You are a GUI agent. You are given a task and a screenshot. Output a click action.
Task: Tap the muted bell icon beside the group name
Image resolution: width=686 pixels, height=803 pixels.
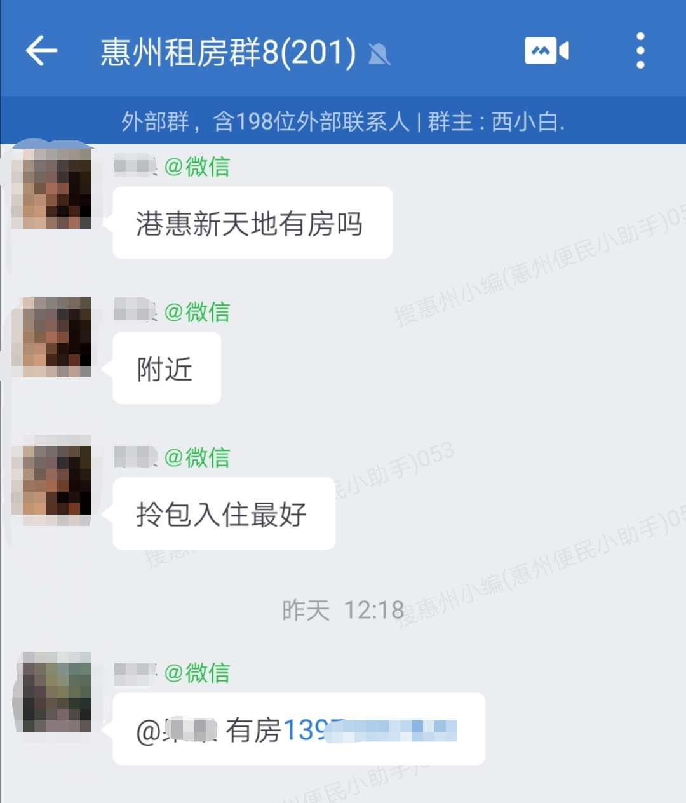379,54
